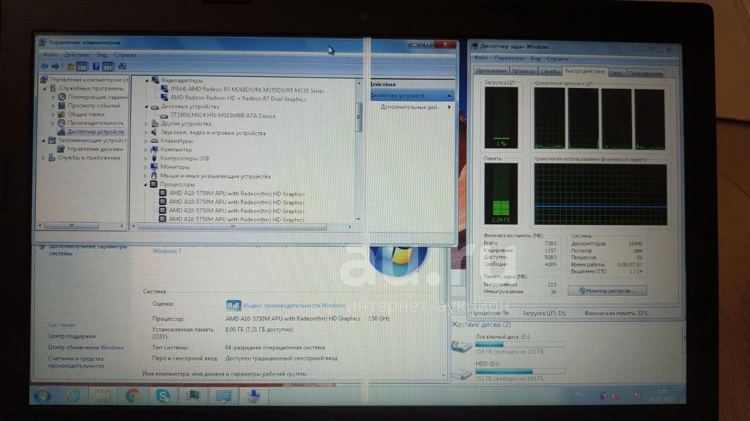The width and height of the screenshot is (750, 421).
Task: Open Google Chrome from taskbar
Action: click(x=133, y=396)
